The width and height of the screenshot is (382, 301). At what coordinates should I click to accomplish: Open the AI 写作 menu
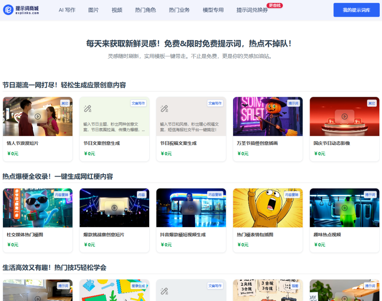pos(67,10)
